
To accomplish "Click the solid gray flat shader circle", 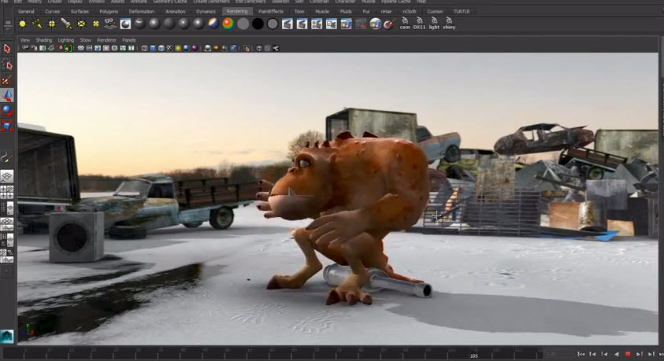I will [243, 24].
